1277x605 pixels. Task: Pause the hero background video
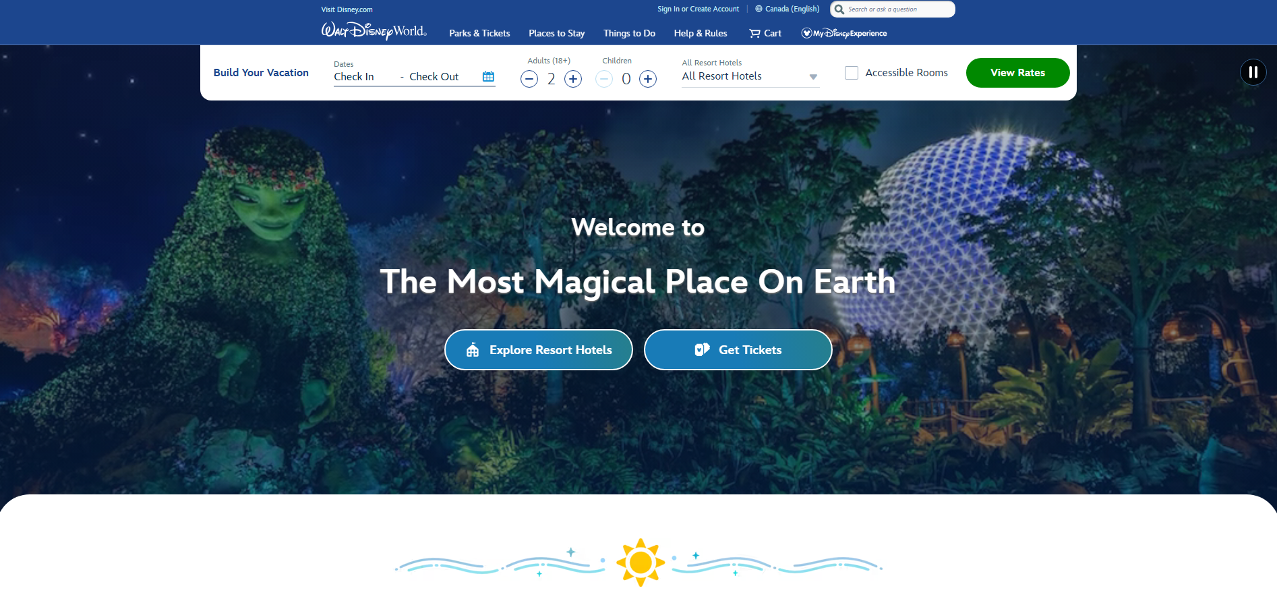pyautogui.click(x=1253, y=72)
